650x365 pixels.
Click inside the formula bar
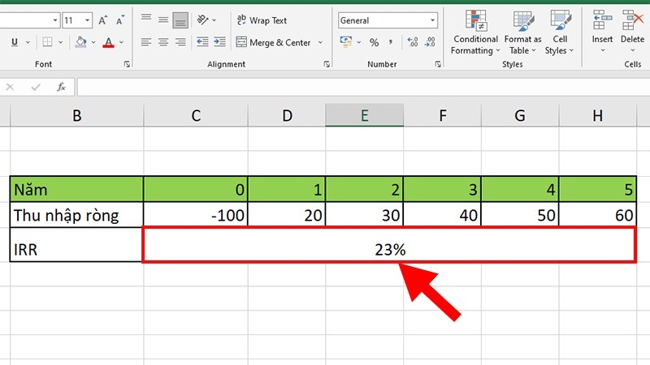tap(363, 87)
